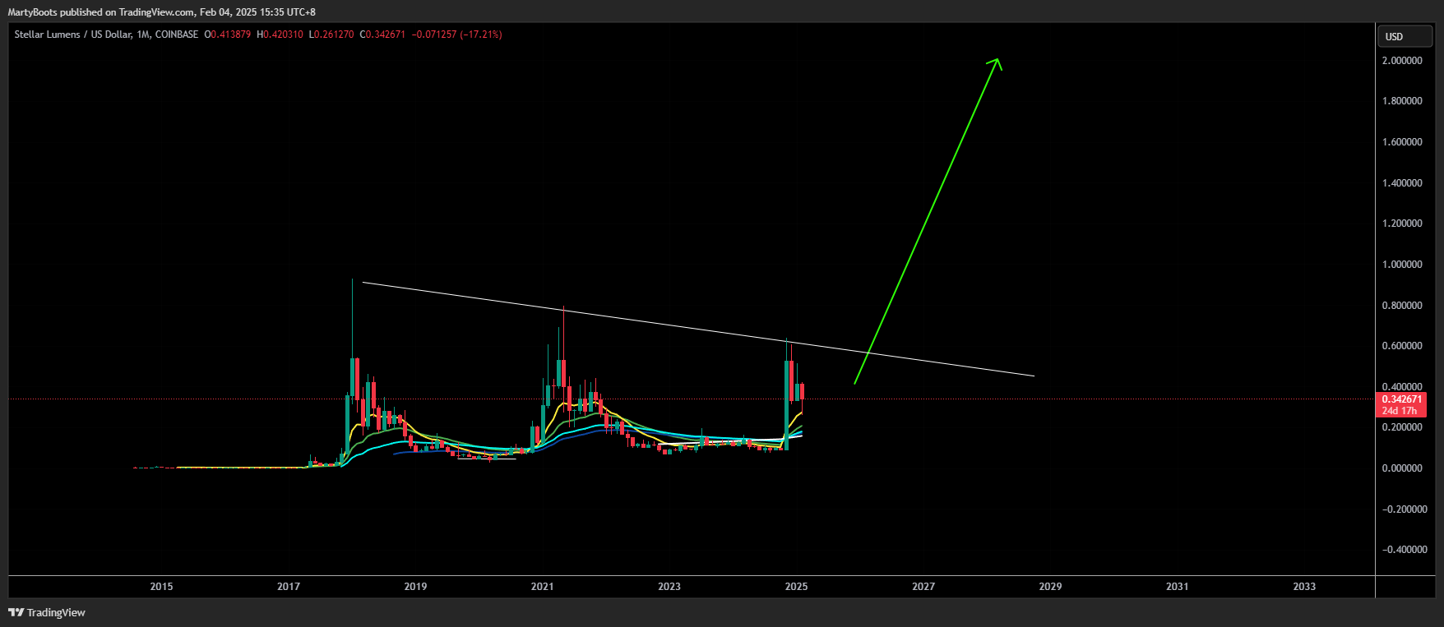Click the change value −0.071257 (−17.21%)
Image resolution: width=1444 pixels, height=627 pixels.
pyautogui.click(x=457, y=35)
